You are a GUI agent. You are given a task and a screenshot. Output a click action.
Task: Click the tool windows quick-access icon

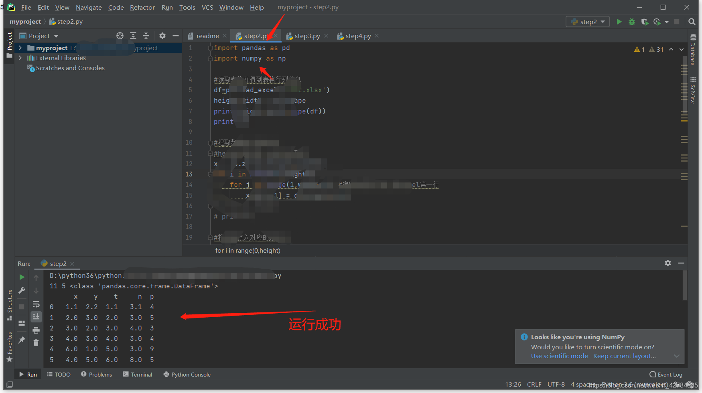point(10,384)
